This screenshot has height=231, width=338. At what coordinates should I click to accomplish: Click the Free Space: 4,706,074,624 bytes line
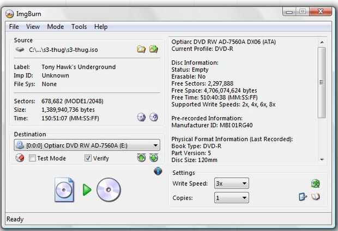click(x=214, y=90)
